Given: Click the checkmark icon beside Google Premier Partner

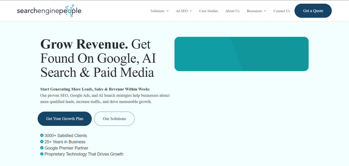Looking at the screenshot, I should point(42,148).
